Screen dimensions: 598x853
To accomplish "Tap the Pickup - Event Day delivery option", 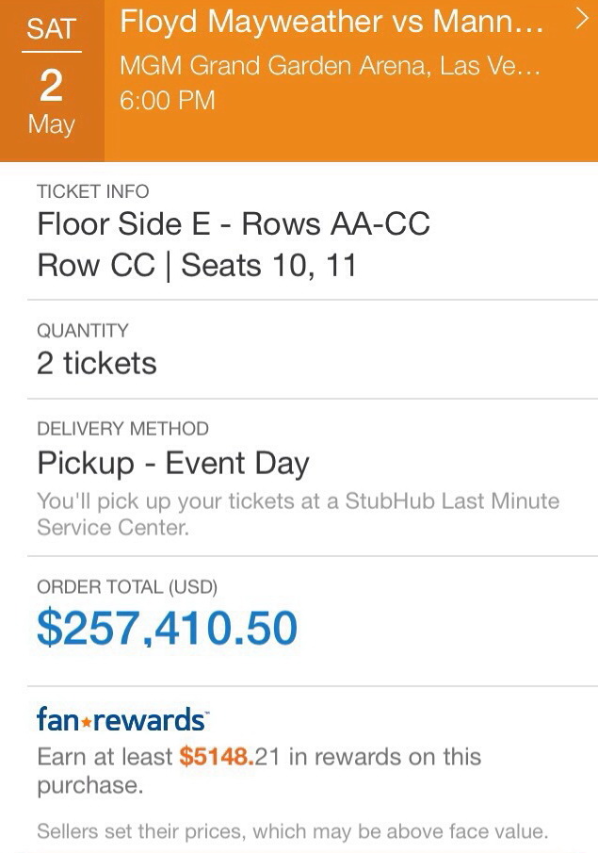I will tap(173, 464).
